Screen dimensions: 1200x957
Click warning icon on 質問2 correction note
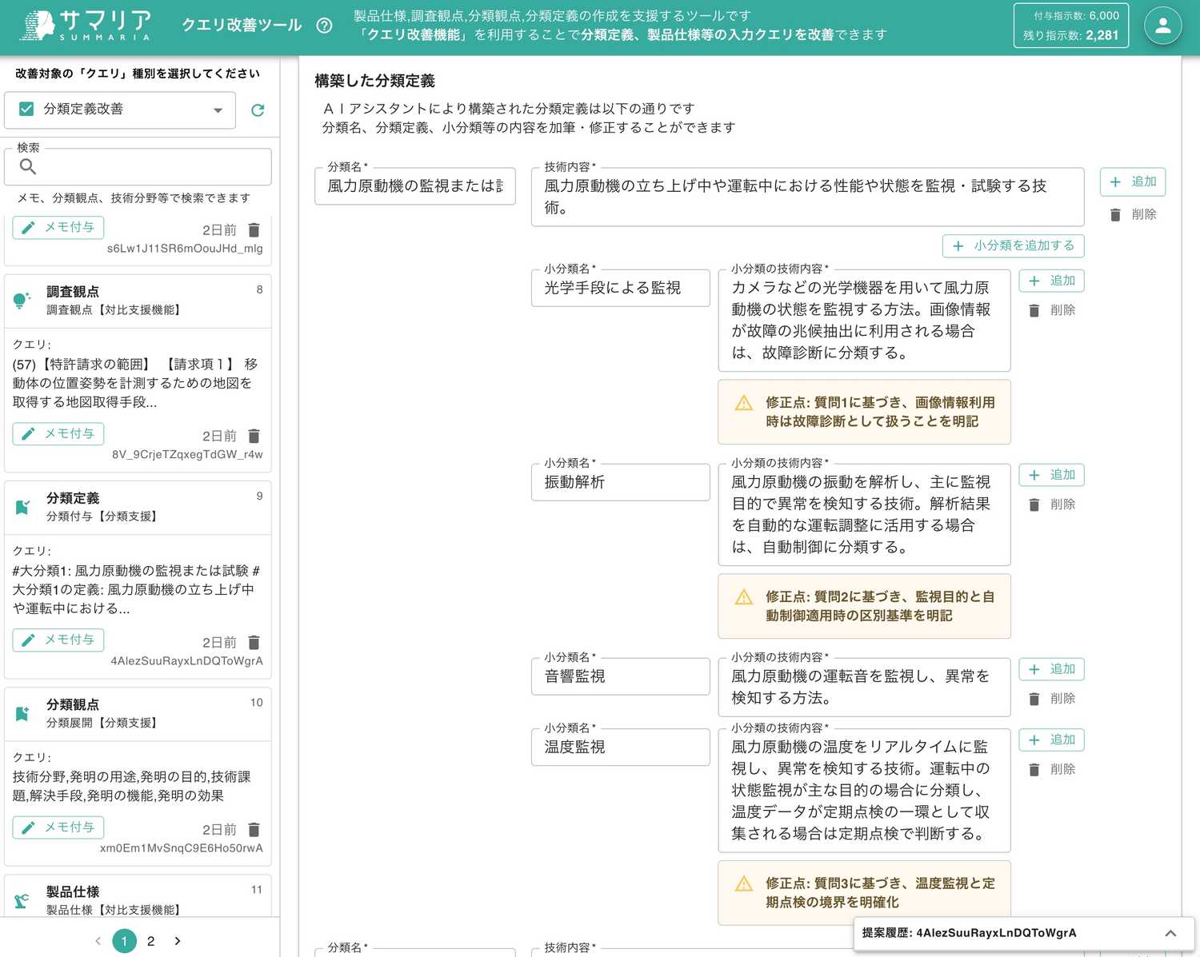[744, 596]
